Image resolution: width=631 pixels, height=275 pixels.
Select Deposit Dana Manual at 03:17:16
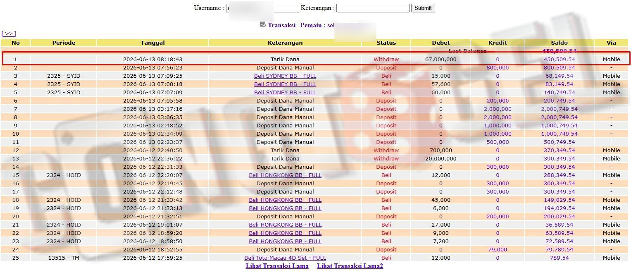coord(285,109)
